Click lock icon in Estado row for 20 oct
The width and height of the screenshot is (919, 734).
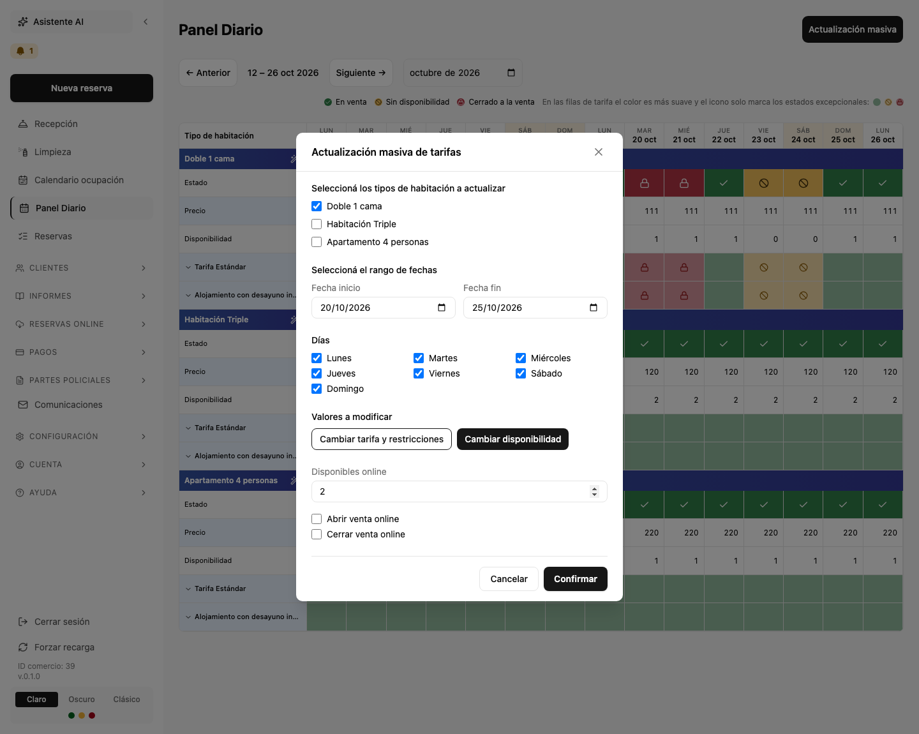coord(645,183)
